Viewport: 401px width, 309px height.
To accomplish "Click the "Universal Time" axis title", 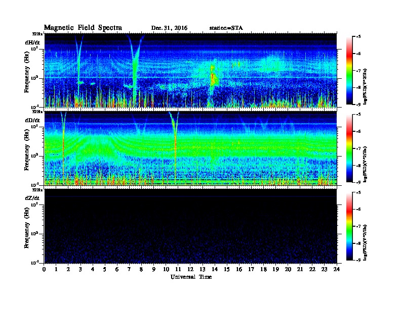I will (x=191, y=277).
